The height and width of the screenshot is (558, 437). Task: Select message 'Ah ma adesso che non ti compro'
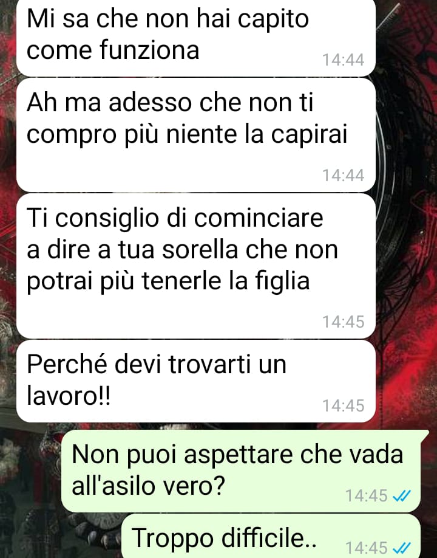[196, 135]
